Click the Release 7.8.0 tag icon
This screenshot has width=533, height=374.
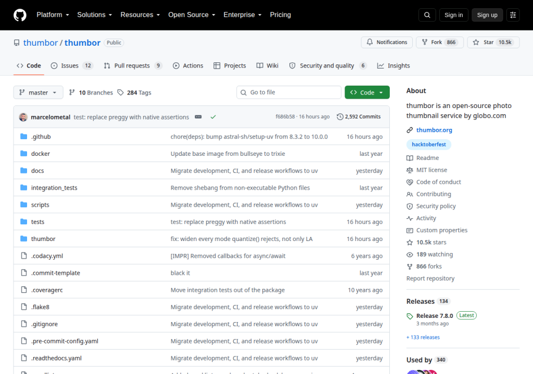point(410,316)
